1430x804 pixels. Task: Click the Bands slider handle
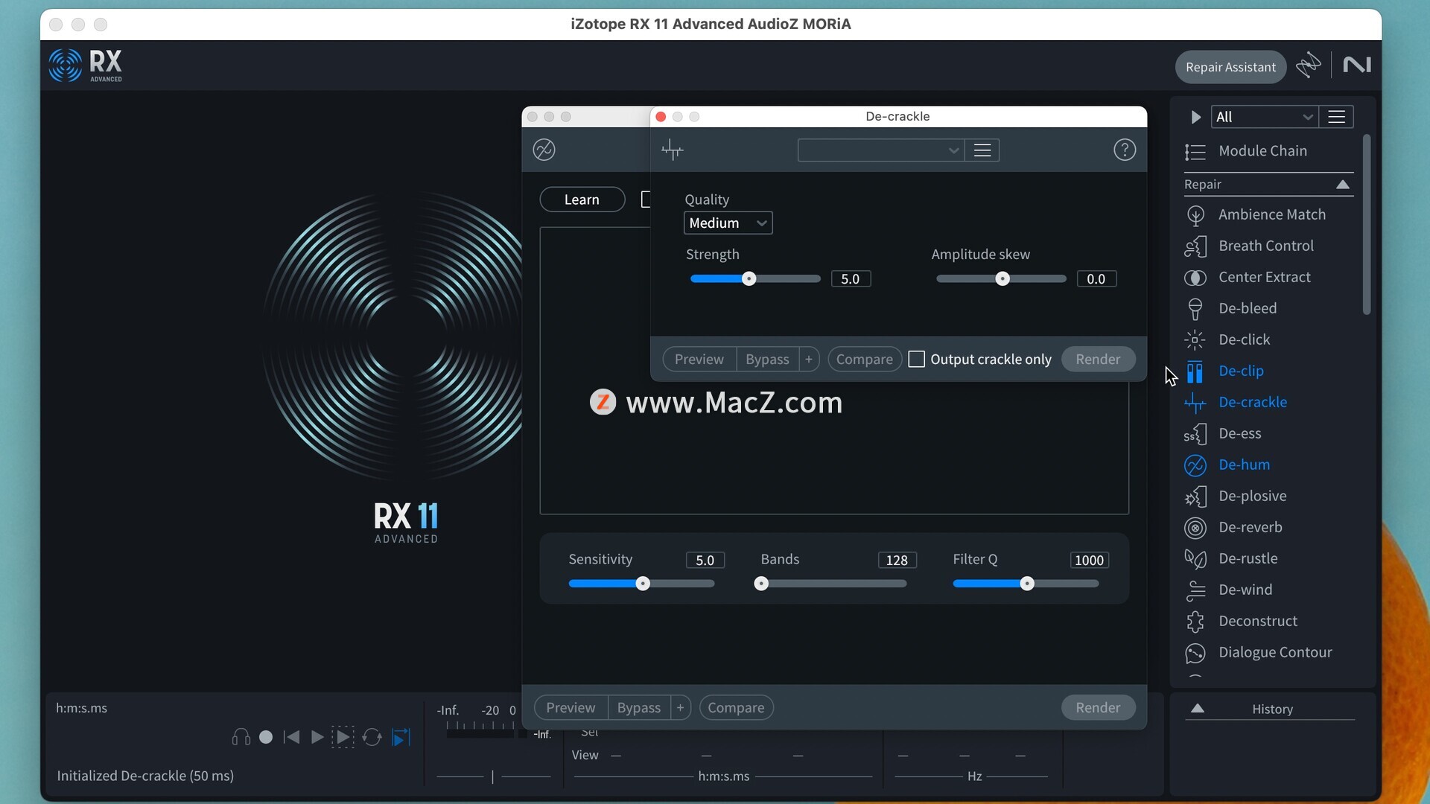pyautogui.click(x=761, y=584)
